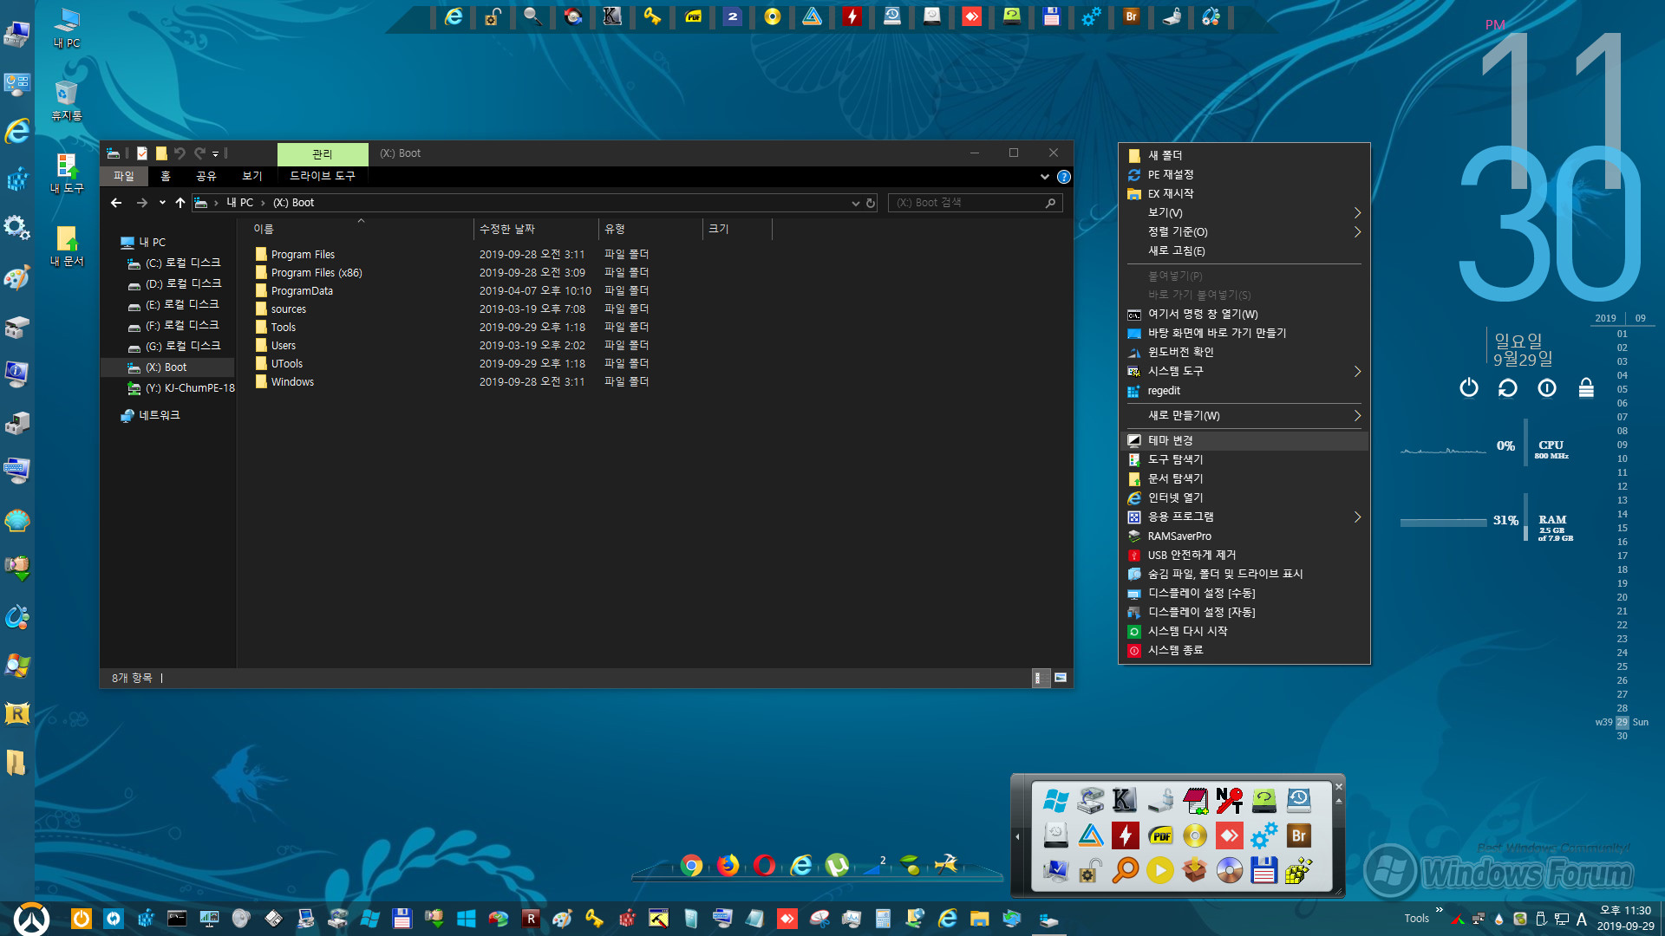Click the restart icon on the clock widget
This screenshot has height=936, width=1665.
[1508, 387]
